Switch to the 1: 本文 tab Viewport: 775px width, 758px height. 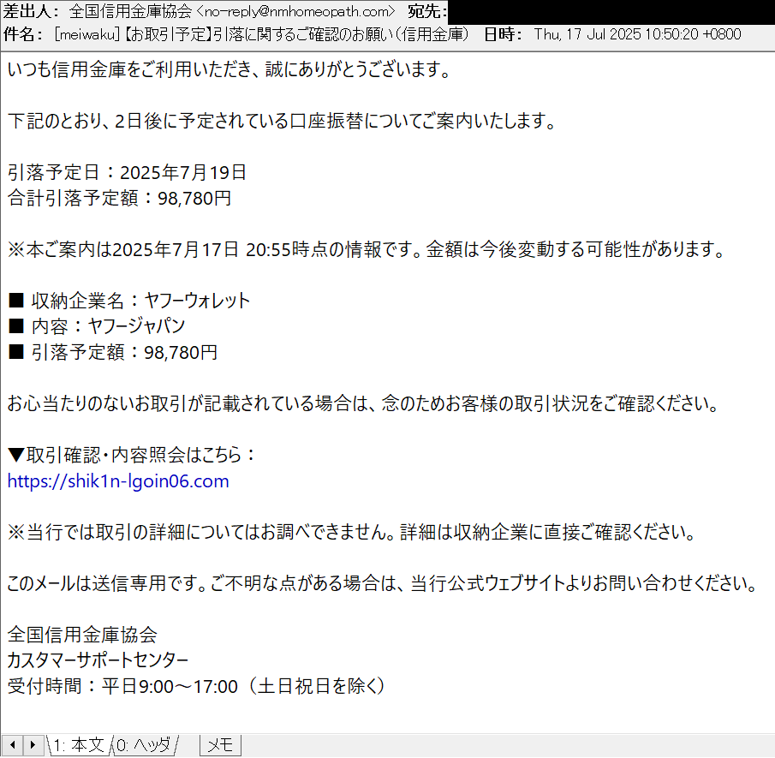[x=79, y=744]
